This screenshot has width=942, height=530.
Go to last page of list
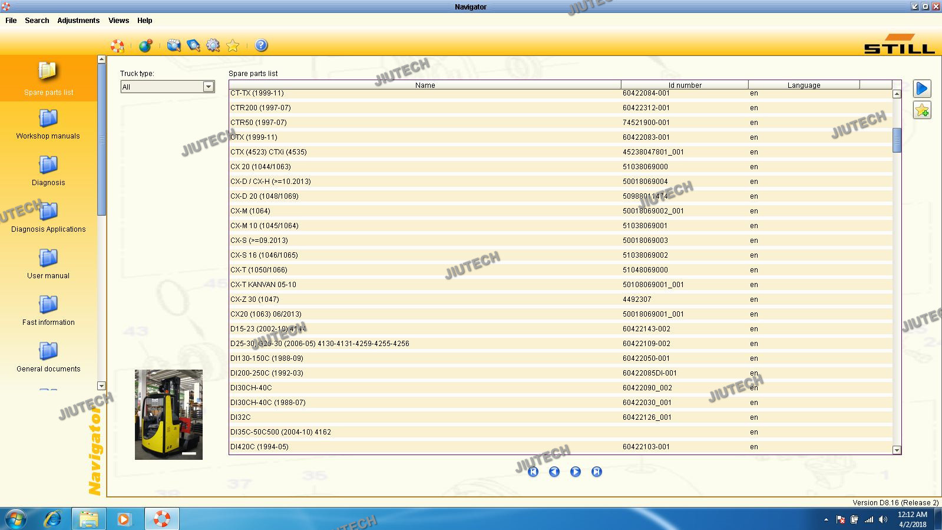pyautogui.click(x=597, y=472)
